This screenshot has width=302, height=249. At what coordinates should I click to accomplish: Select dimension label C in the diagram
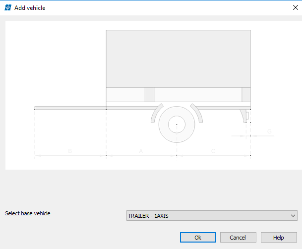pos(213,150)
